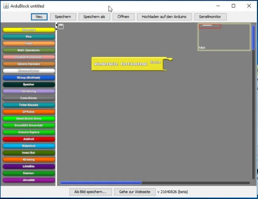Follow the 'Gehe zur Webseite' button
258x199 pixels.
coord(135,192)
